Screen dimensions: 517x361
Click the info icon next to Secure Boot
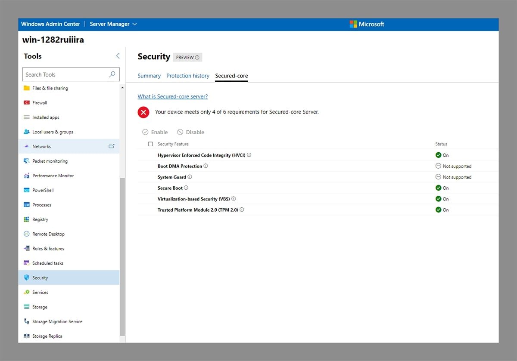click(x=186, y=188)
